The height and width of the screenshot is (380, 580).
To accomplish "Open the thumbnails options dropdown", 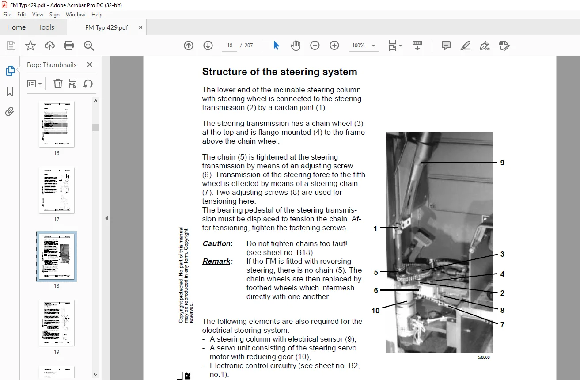I will (x=34, y=84).
